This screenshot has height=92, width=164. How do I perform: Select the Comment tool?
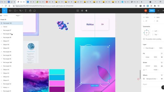tap(35, 11)
